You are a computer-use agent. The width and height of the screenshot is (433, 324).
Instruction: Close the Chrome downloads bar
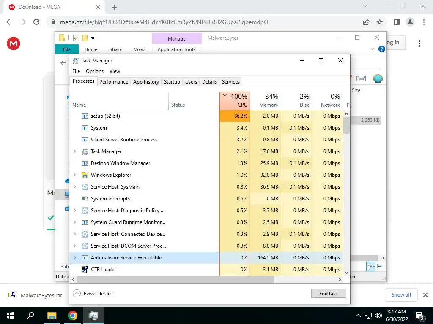(425, 295)
